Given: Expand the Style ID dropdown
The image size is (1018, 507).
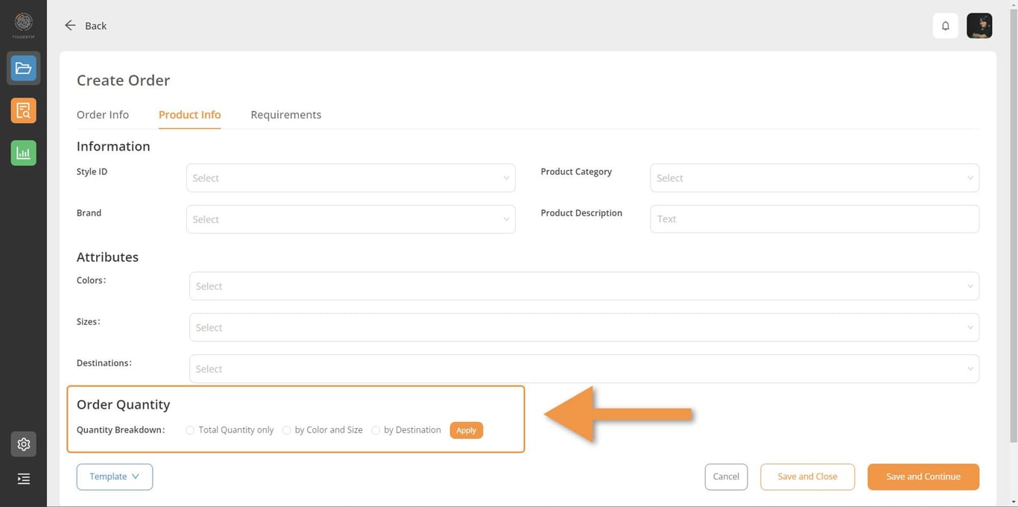Looking at the screenshot, I should tap(350, 178).
